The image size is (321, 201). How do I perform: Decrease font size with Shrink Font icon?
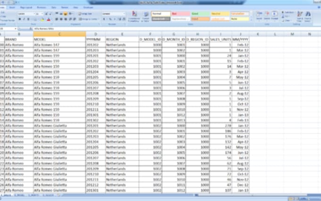[50, 14]
